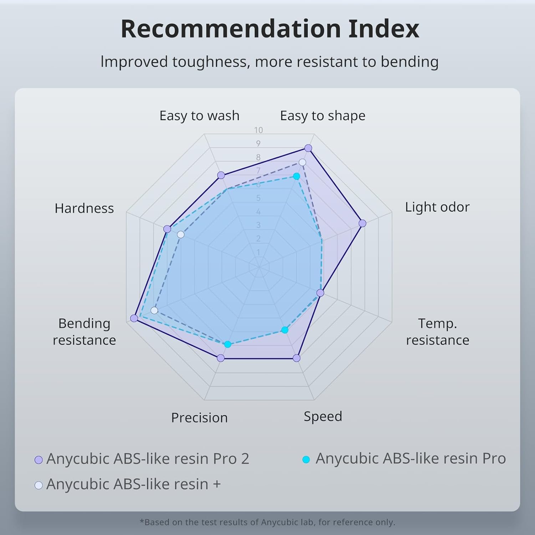The width and height of the screenshot is (535, 535).
Task: Select the purple data point on Easy to wash axis
Action: [221, 175]
